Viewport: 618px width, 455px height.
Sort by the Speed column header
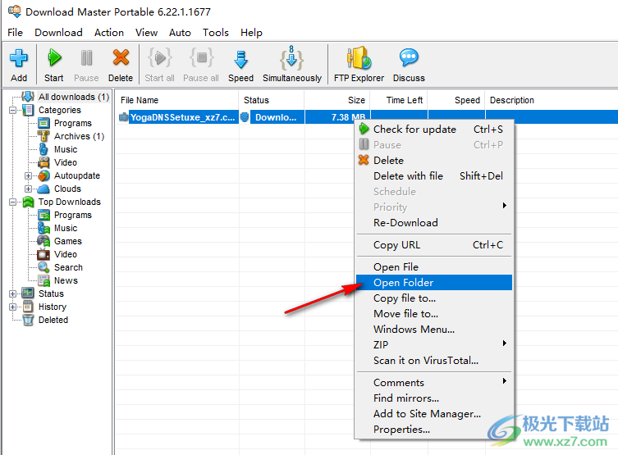[x=456, y=100]
